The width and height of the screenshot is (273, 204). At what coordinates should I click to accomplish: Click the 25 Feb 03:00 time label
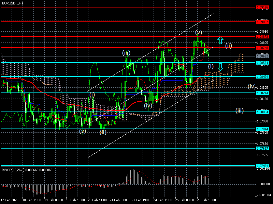coord(185,200)
